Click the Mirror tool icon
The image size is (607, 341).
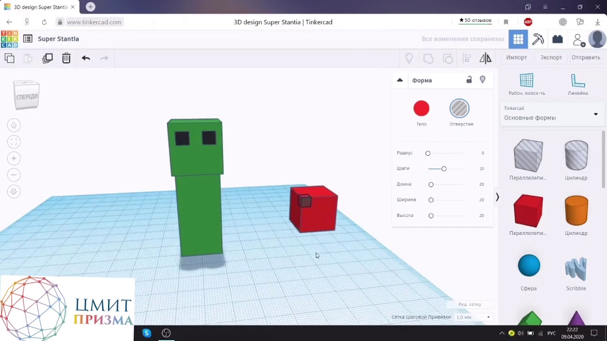click(486, 58)
